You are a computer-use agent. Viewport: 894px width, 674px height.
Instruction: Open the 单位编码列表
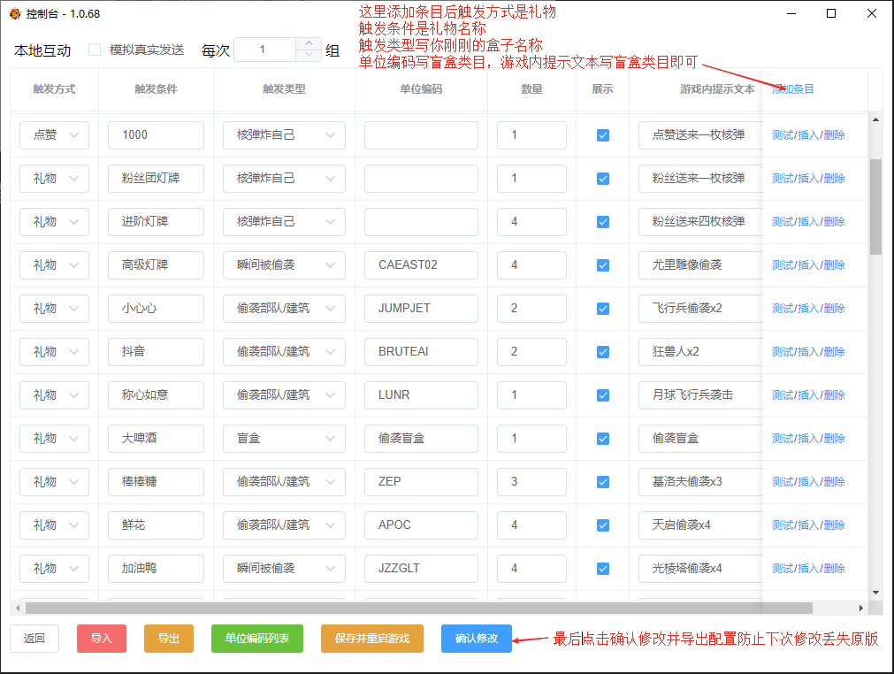(x=256, y=639)
